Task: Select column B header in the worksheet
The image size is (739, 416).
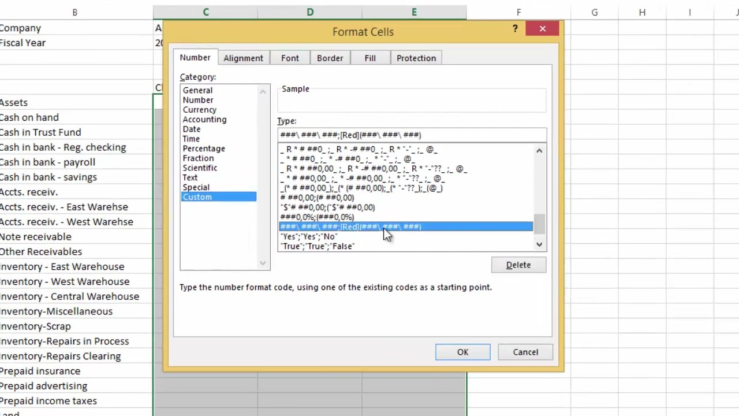Action: pyautogui.click(x=74, y=12)
